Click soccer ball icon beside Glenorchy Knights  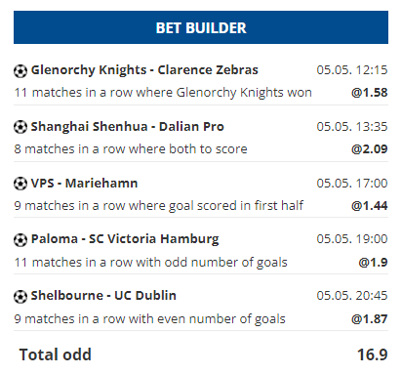(x=20, y=71)
